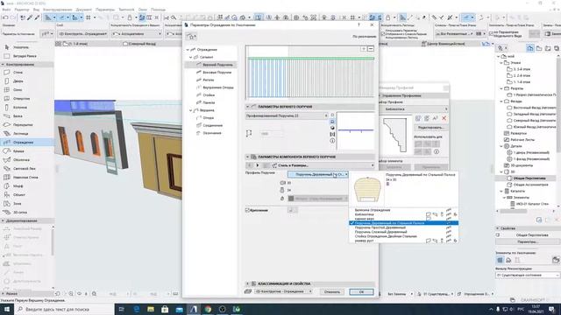The image size is (561, 315).
Task: Click the previous-page arrow left of Стиль и Размеры
Action: [x=250, y=165]
